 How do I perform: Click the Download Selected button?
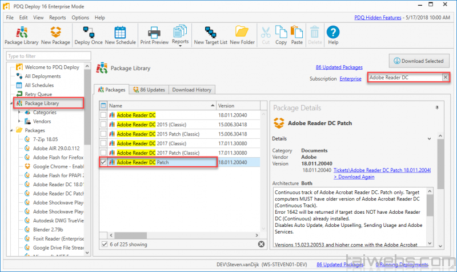click(420, 61)
